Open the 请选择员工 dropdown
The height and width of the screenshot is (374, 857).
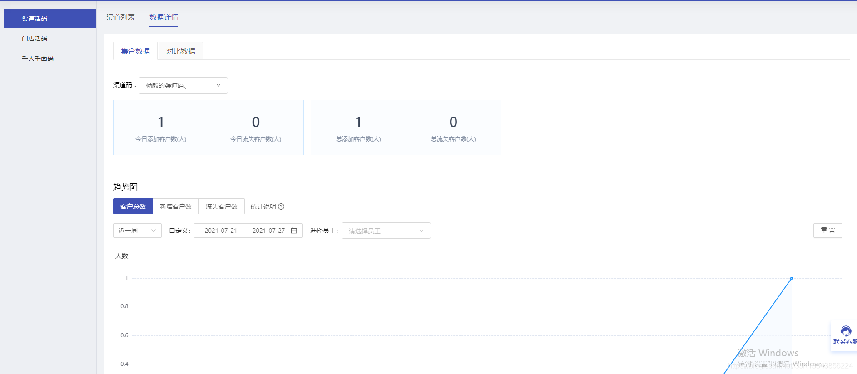pos(386,231)
